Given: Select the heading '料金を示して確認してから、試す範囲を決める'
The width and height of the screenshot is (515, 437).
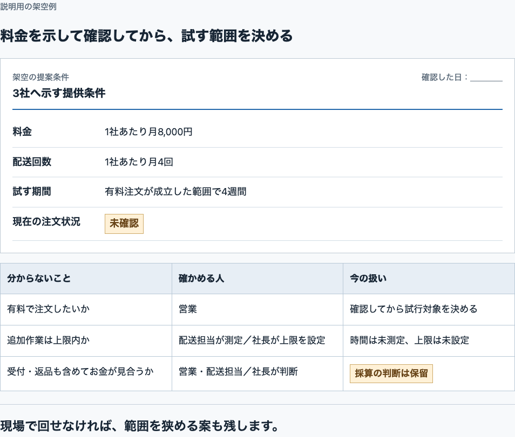Looking at the screenshot, I should pos(146,36).
